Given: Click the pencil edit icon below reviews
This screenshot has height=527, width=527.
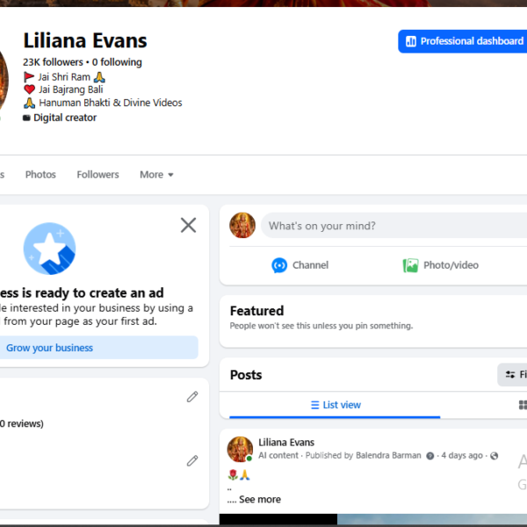Looking at the screenshot, I should pos(192,461).
